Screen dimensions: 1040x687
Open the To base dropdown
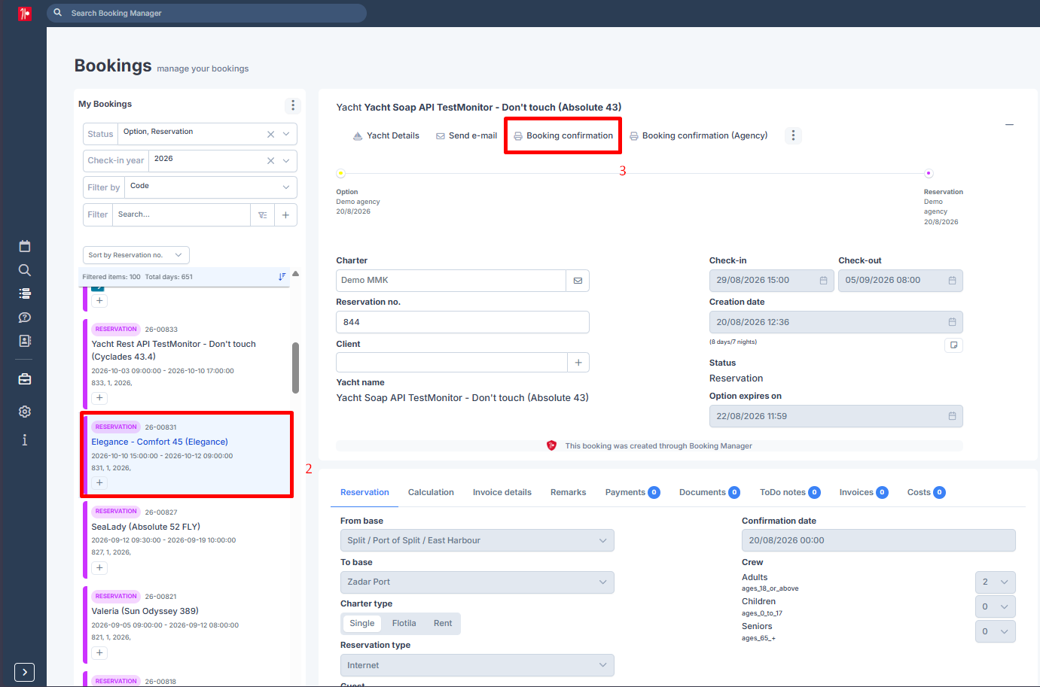coord(477,582)
